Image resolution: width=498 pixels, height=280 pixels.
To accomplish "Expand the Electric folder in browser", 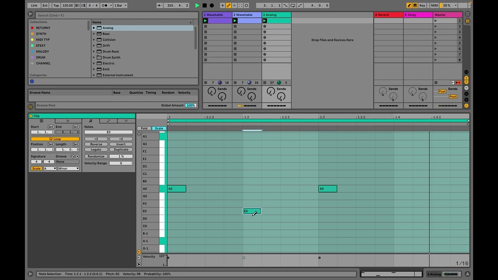I will 94,63.
